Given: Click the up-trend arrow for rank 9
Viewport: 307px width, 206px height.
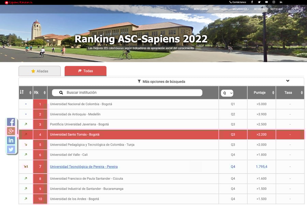Looking at the screenshot, I should point(26,189).
